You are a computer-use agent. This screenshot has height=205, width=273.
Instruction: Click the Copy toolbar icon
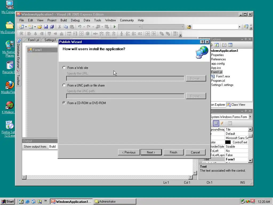click(x=66, y=27)
